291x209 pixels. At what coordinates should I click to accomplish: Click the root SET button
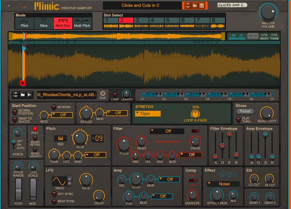click(x=252, y=36)
